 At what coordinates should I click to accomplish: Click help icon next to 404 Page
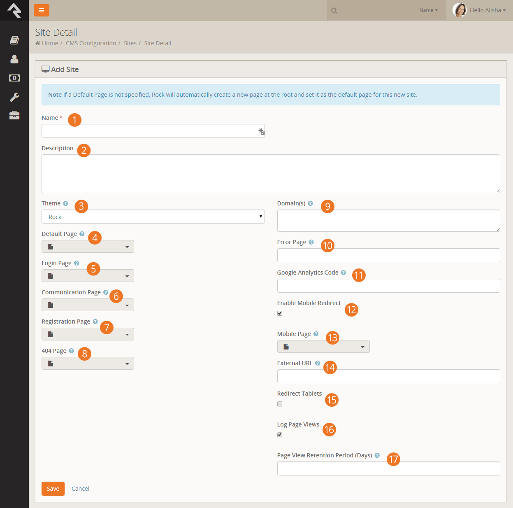click(x=71, y=351)
